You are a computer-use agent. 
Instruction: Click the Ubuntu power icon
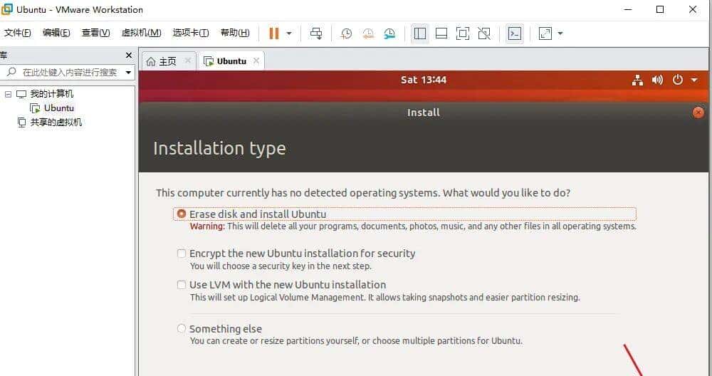pyautogui.click(x=678, y=80)
